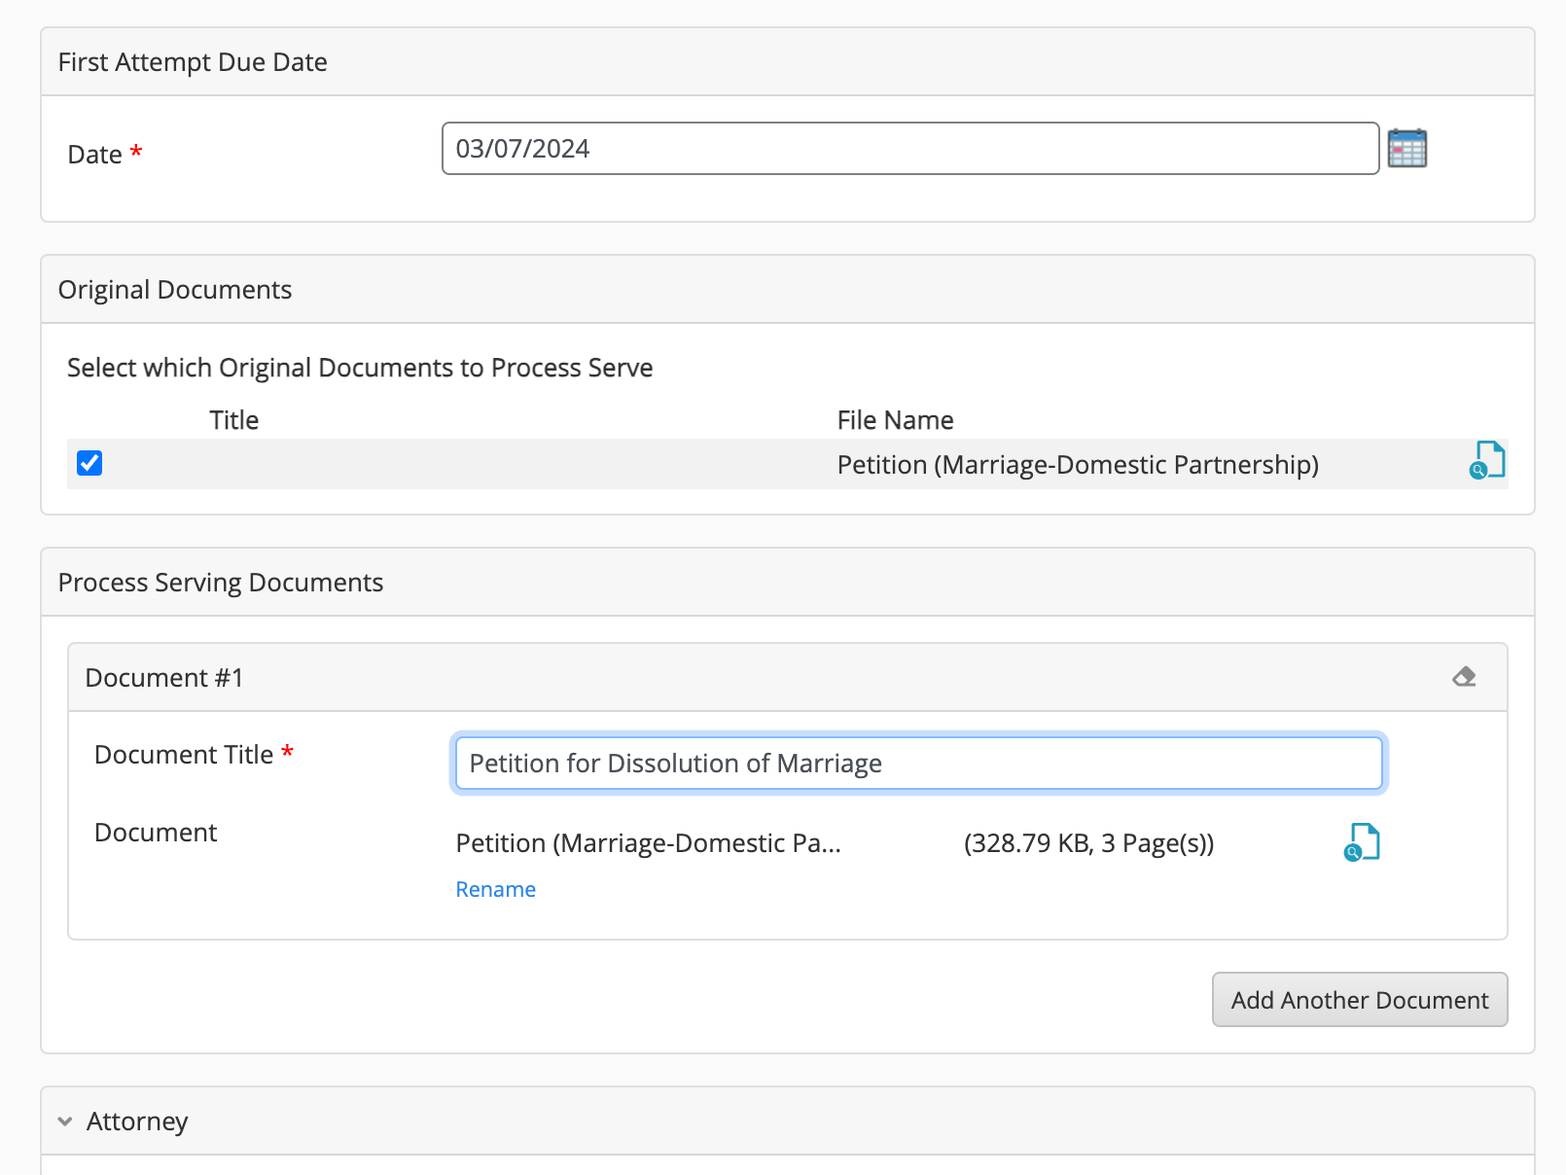This screenshot has height=1175, width=1566.
Task: Open the Rename link for the petition document
Action: [495, 888]
